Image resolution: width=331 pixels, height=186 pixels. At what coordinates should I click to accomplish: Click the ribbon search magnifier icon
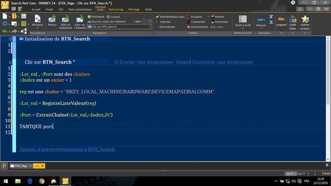pyautogui.click(x=300, y=9)
